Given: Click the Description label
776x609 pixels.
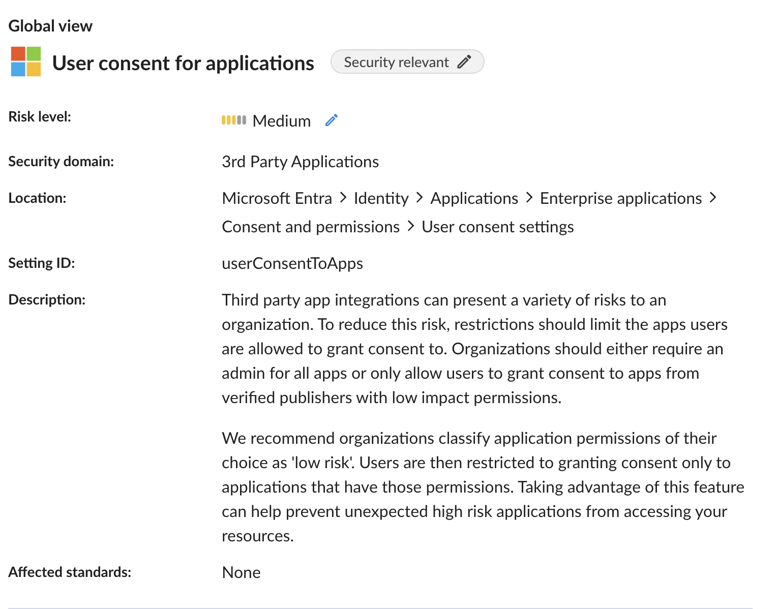Looking at the screenshot, I should pos(47,299).
